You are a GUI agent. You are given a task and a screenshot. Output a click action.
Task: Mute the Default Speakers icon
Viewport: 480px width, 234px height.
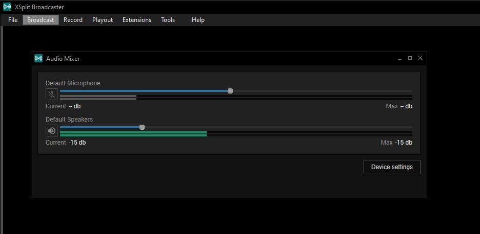tap(51, 131)
